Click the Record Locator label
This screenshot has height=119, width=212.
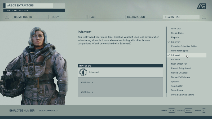tap(18, 11)
